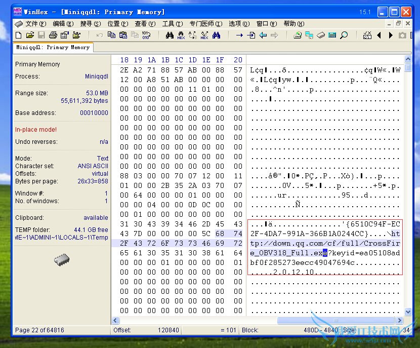The height and width of the screenshot is (348, 420).
Task: Click the black right-pointing triangle icon
Action: 391,35
